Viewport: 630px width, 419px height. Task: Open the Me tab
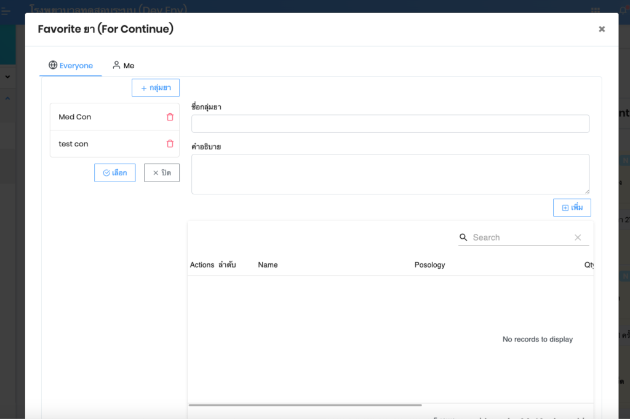tap(123, 66)
